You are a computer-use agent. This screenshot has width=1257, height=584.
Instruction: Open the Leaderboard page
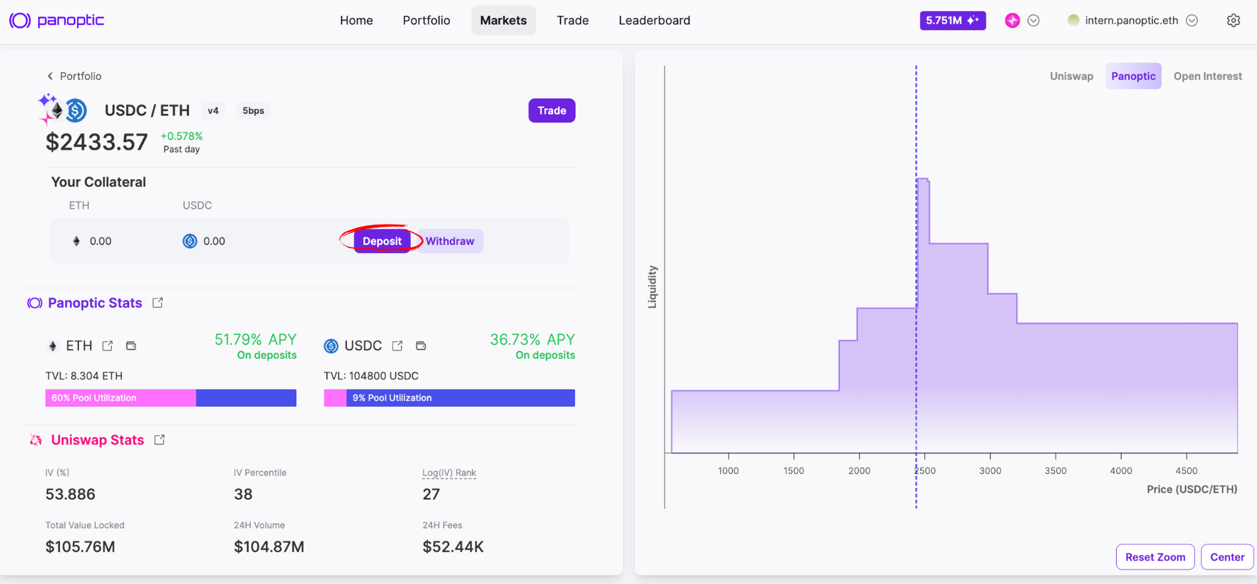[655, 20]
